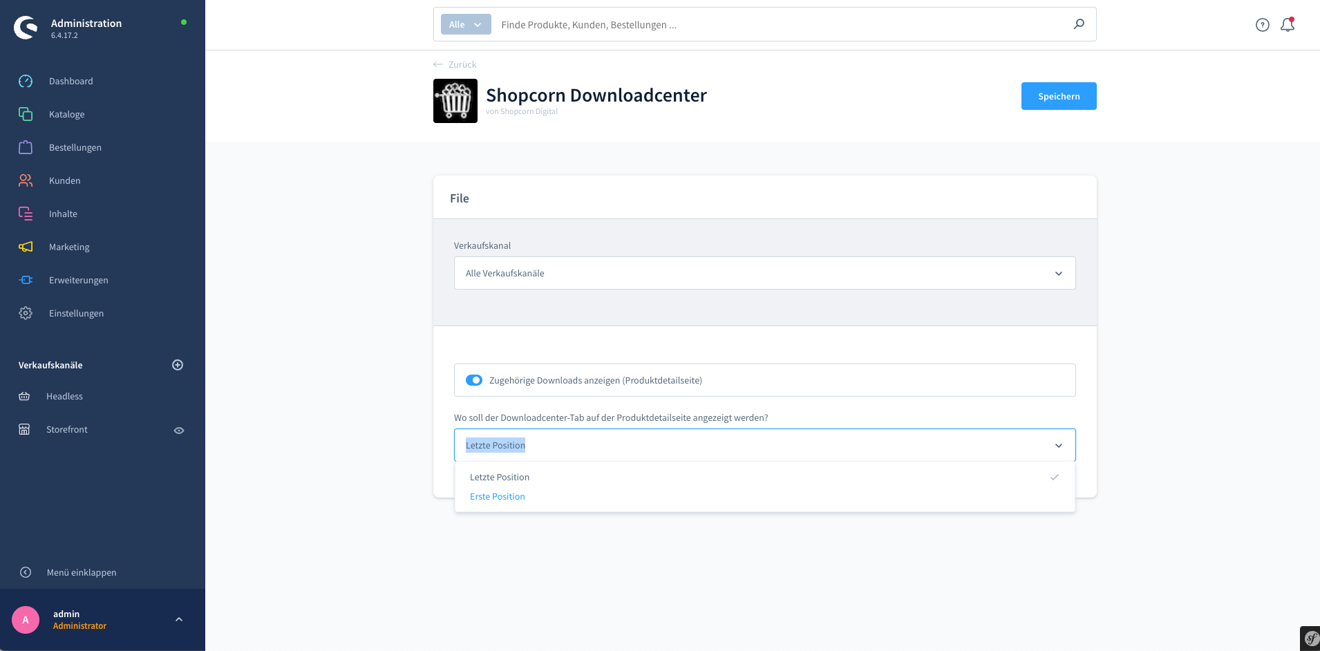Screen dimensions: 1320x651
Task: Click the Shopcorn Downloadcenter title
Action: (x=596, y=95)
